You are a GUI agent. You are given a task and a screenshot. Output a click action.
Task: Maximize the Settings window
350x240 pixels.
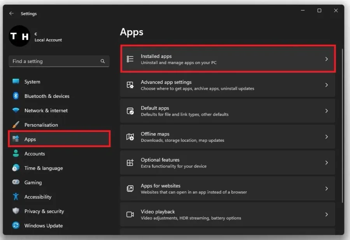[x=319, y=10]
